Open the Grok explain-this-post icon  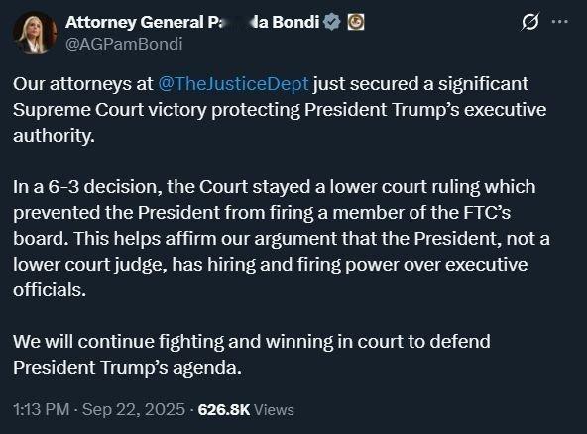[530, 22]
